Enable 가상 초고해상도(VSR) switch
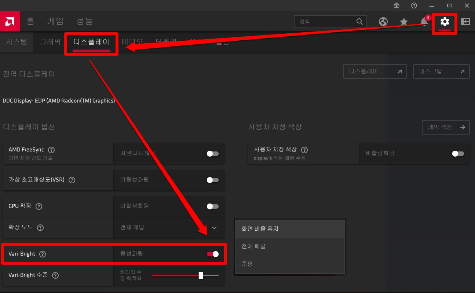Screen dimensions: 475x293 213,180
